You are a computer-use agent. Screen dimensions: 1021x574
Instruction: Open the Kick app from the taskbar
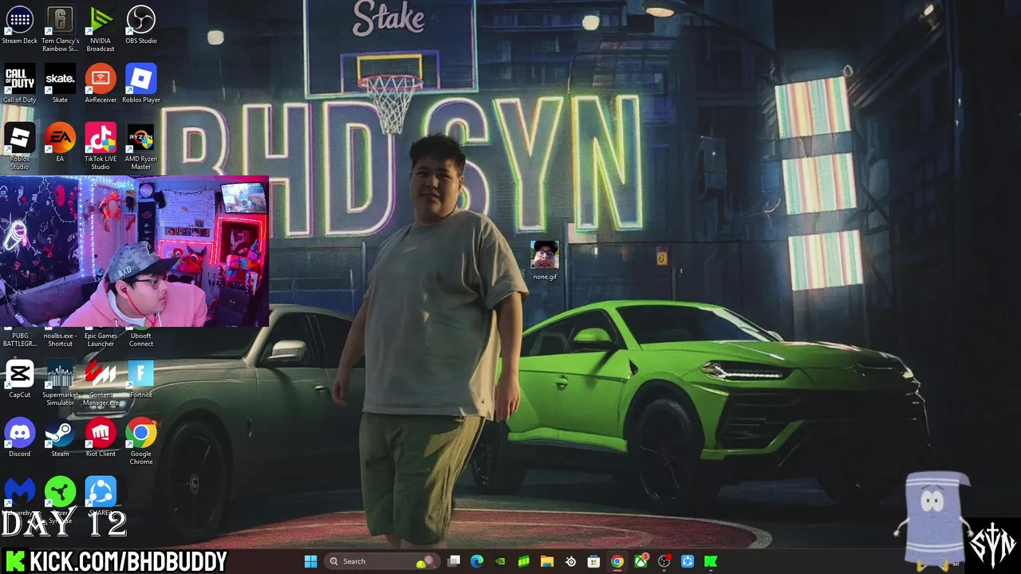pyautogui.click(x=710, y=561)
